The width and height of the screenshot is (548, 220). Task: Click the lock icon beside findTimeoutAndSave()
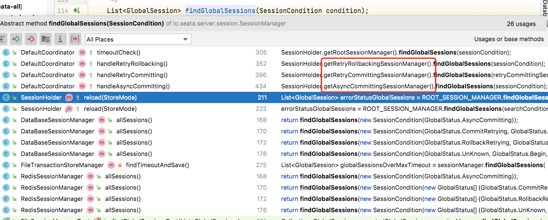120,165
